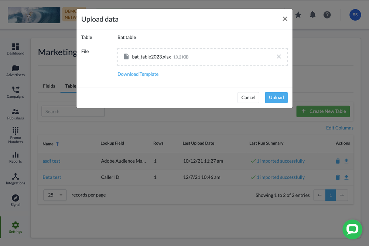Navigate to Integrations in sidebar

(15, 179)
